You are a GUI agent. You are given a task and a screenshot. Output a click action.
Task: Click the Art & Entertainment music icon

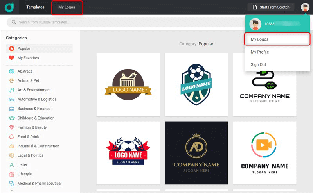[x=12, y=90]
